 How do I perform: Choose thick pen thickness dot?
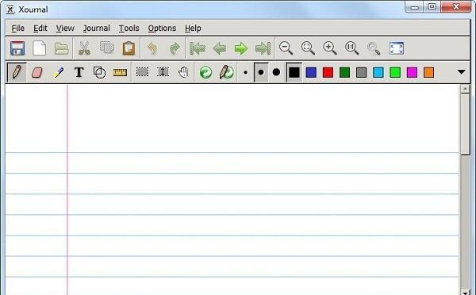(x=276, y=72)
